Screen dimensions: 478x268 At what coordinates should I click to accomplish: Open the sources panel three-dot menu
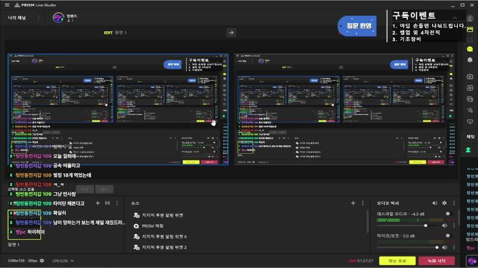[x=362, y=203]
